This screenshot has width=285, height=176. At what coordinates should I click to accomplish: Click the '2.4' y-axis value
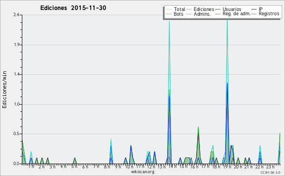pyautogui.click(x=16, y=15)
